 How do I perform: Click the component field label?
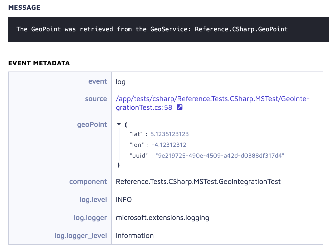tap(88, 181)
